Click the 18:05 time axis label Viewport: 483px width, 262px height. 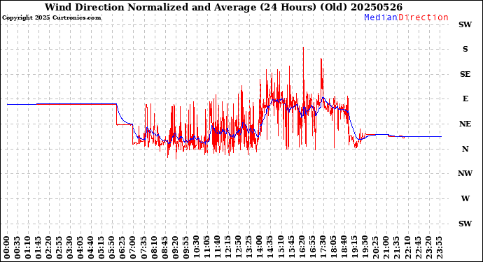334,248
